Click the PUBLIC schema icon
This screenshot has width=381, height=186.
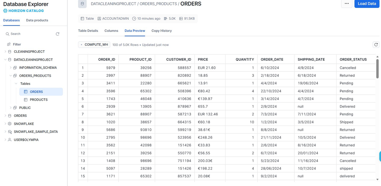tap(15, 108)
